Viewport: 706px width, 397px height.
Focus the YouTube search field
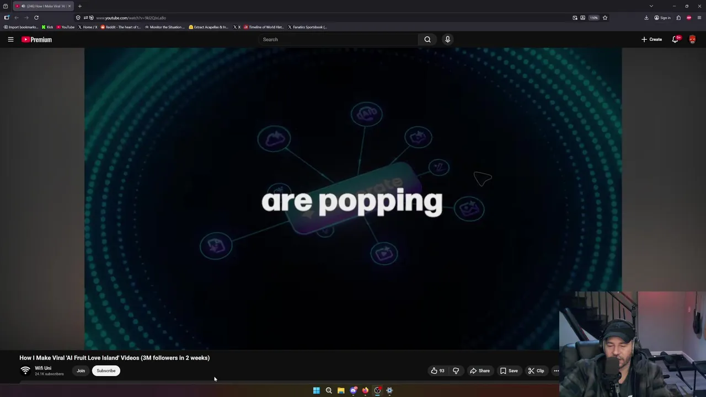(x=338, y=39)
